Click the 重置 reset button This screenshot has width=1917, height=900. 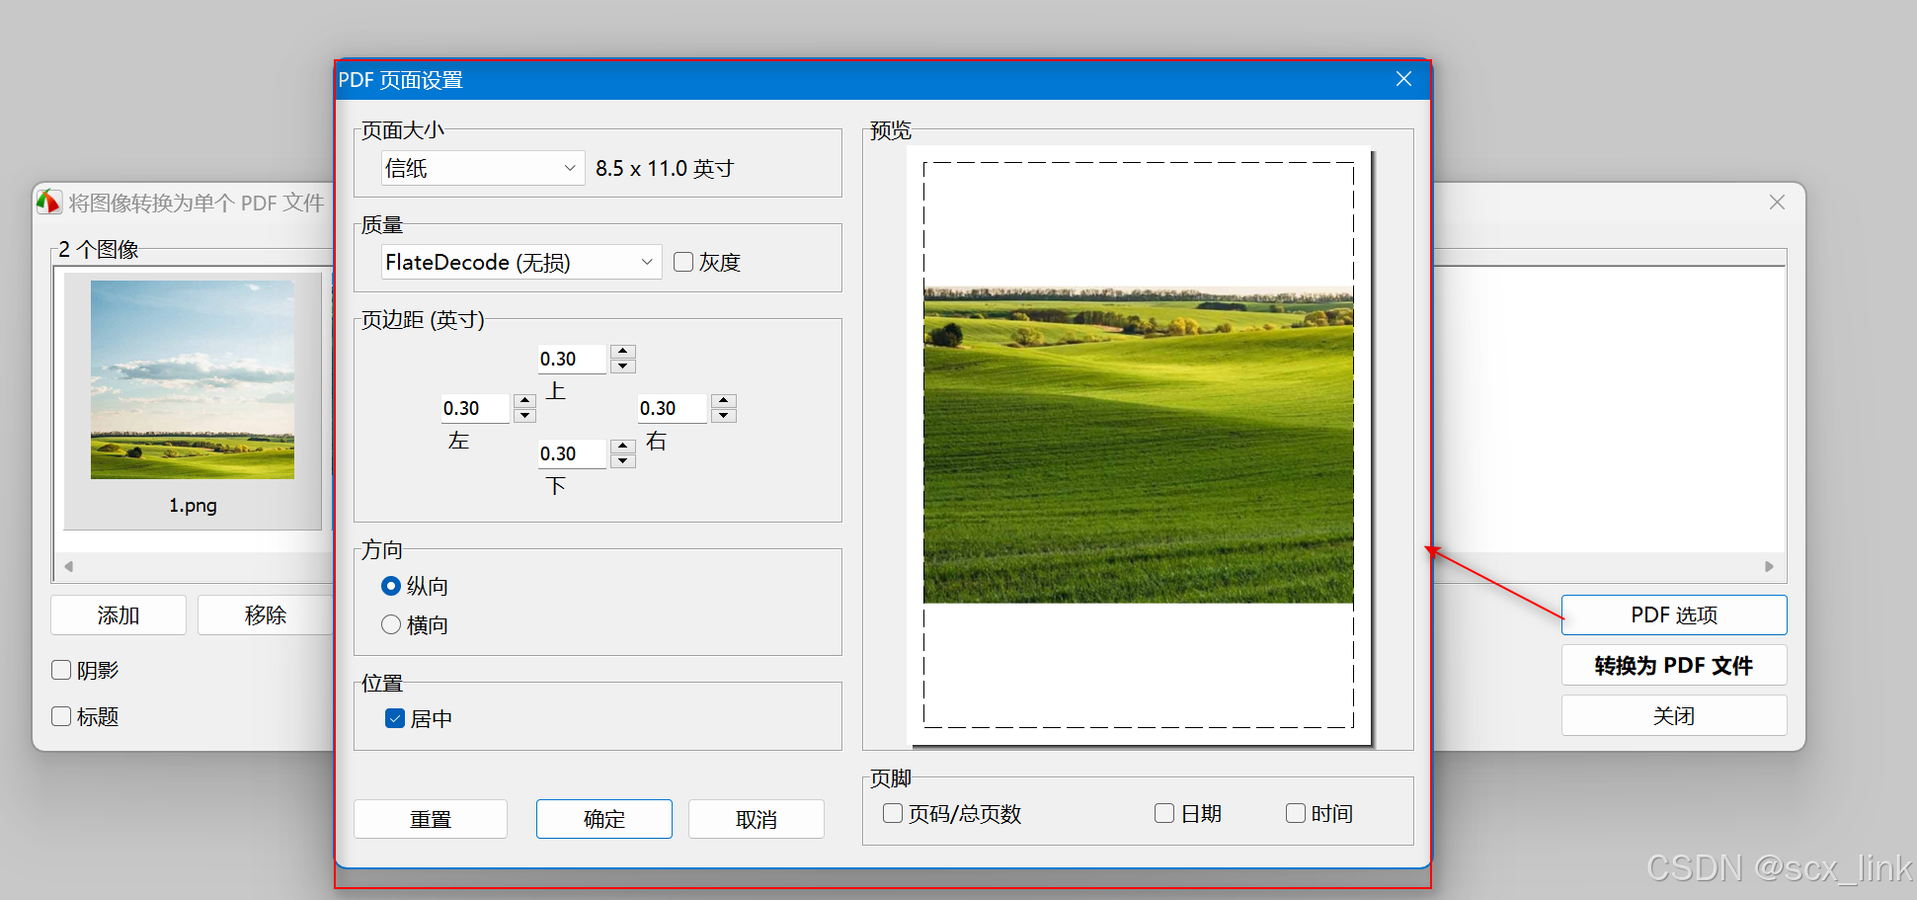click(431, 819)
